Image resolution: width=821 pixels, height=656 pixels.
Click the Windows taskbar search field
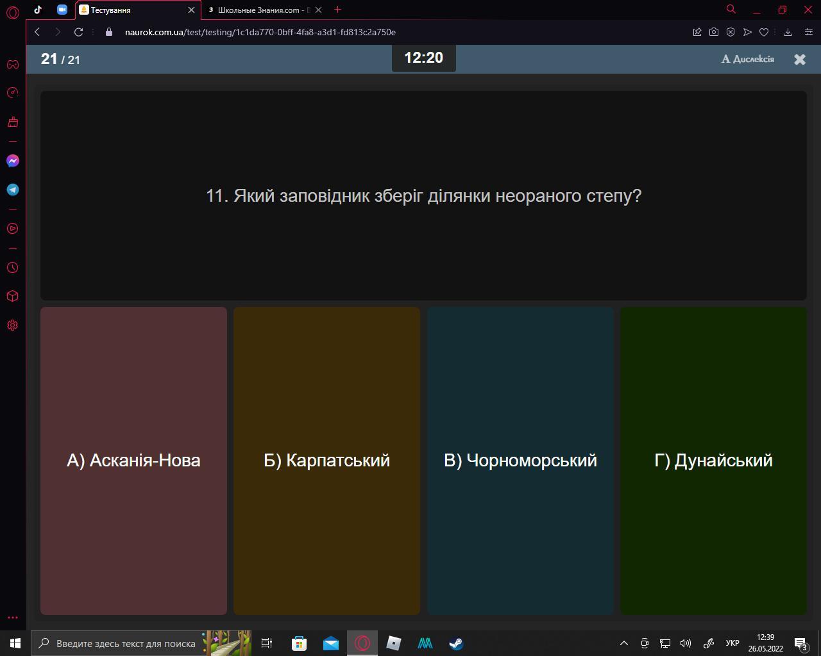click(x=125, y=643)
